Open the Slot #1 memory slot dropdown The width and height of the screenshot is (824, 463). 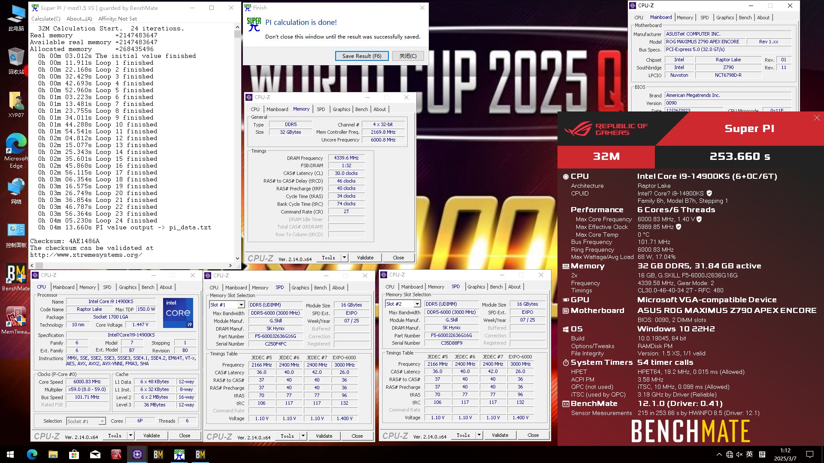(x=241, y=305)
